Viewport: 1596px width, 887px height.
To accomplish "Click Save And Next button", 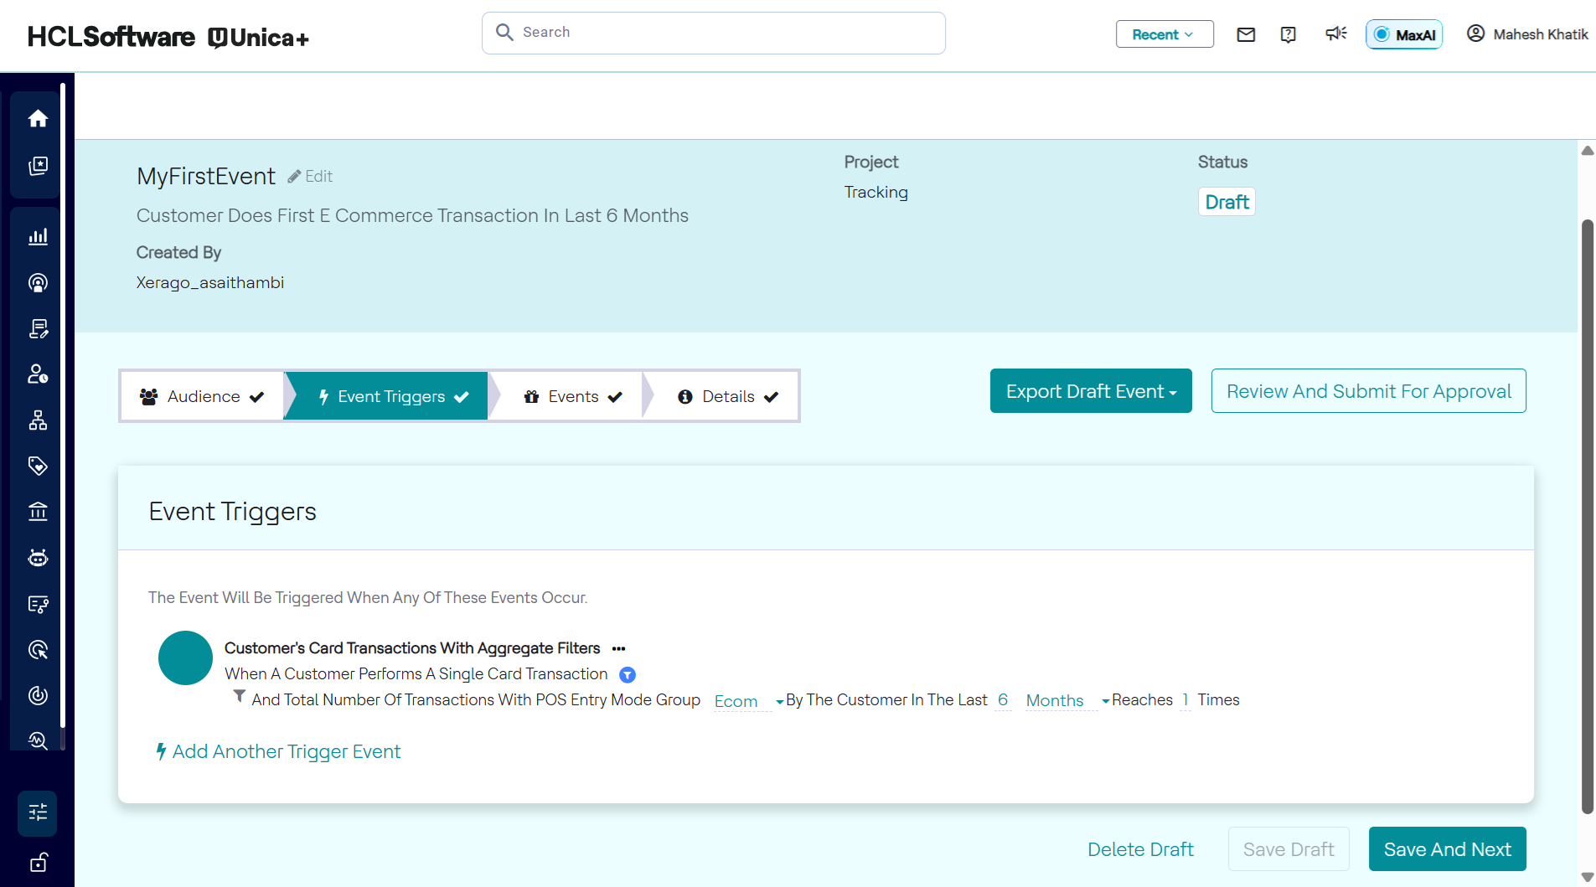I will pyautogui.click(x=1447, y=849).
